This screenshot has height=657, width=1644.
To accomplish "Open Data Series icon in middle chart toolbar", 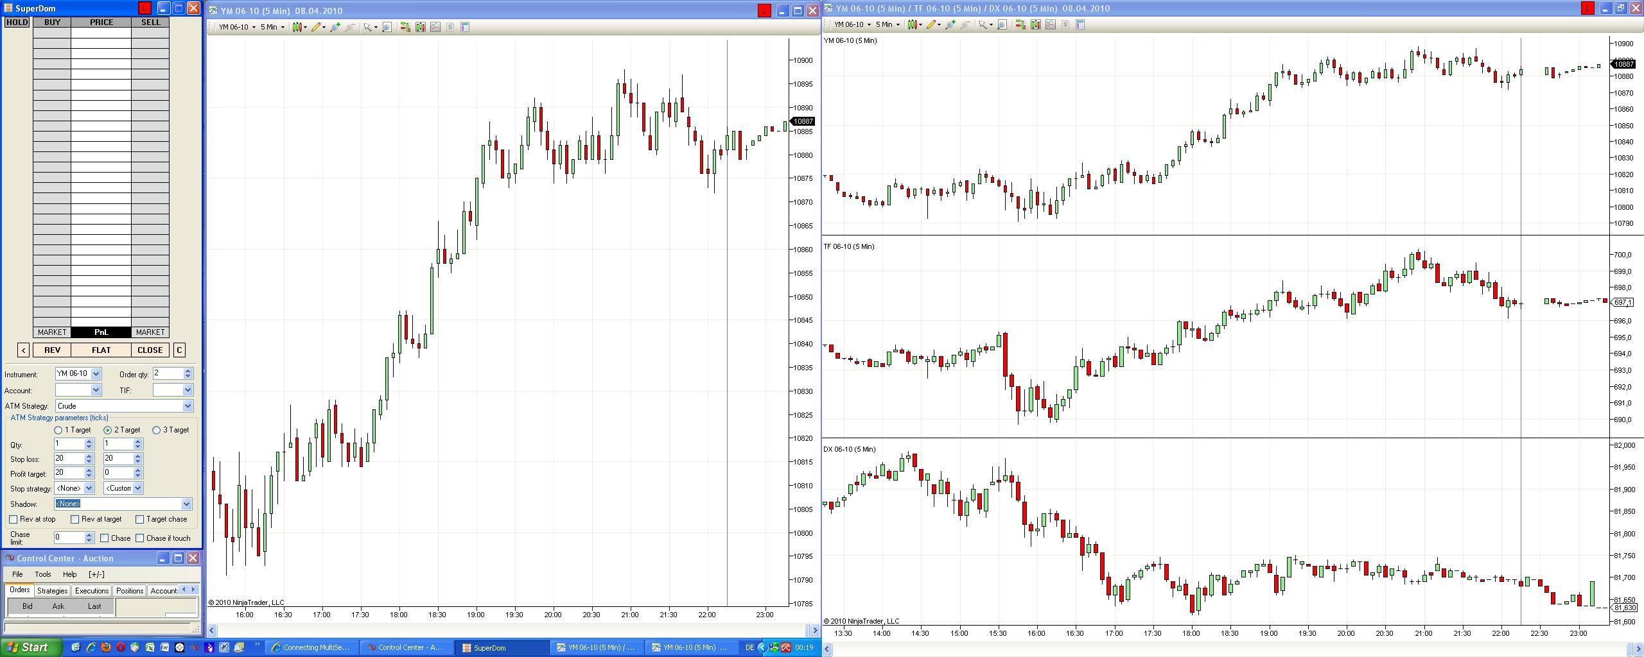I will click(420, 27).
